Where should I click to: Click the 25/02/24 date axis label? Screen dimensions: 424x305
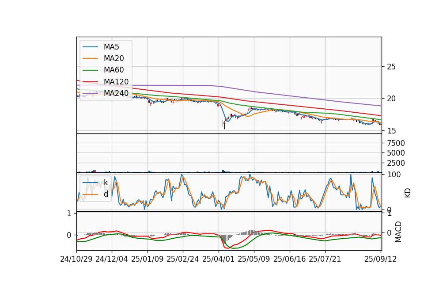[183, 259]
